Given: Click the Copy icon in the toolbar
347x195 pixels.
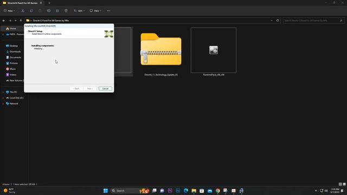Looking at the screenshot, I should click(31, 11).
